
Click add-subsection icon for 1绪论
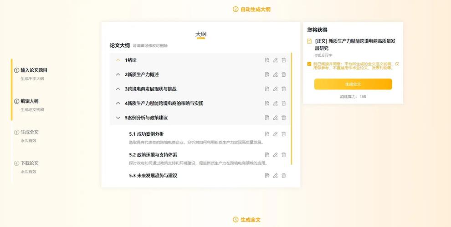[x=267, y=60]
